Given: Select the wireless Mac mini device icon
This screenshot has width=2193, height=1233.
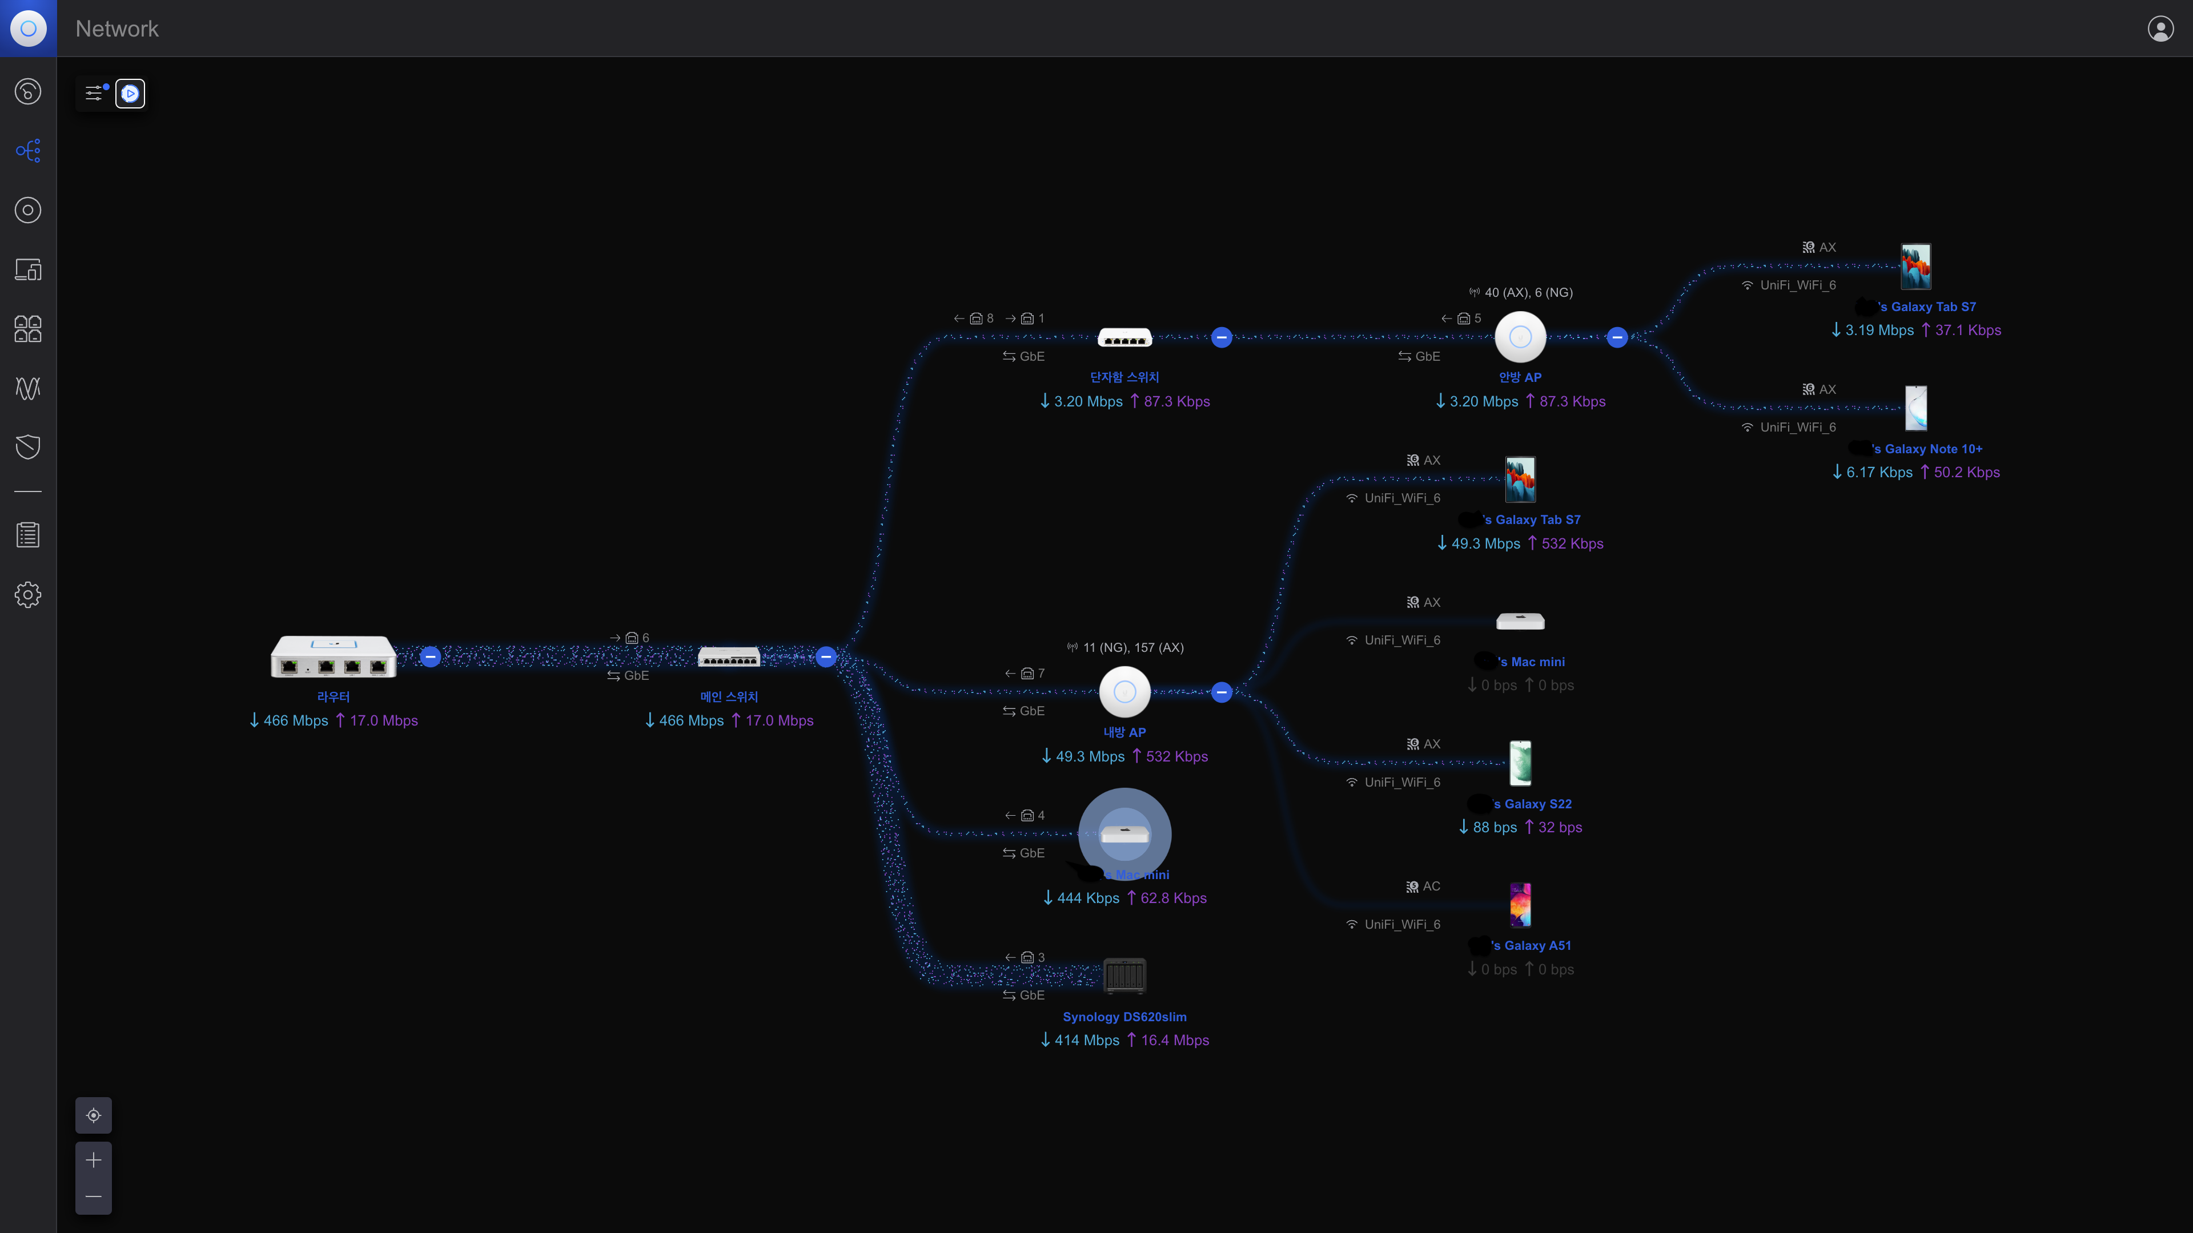Looking at the screenshot, I should [1520, 621].
